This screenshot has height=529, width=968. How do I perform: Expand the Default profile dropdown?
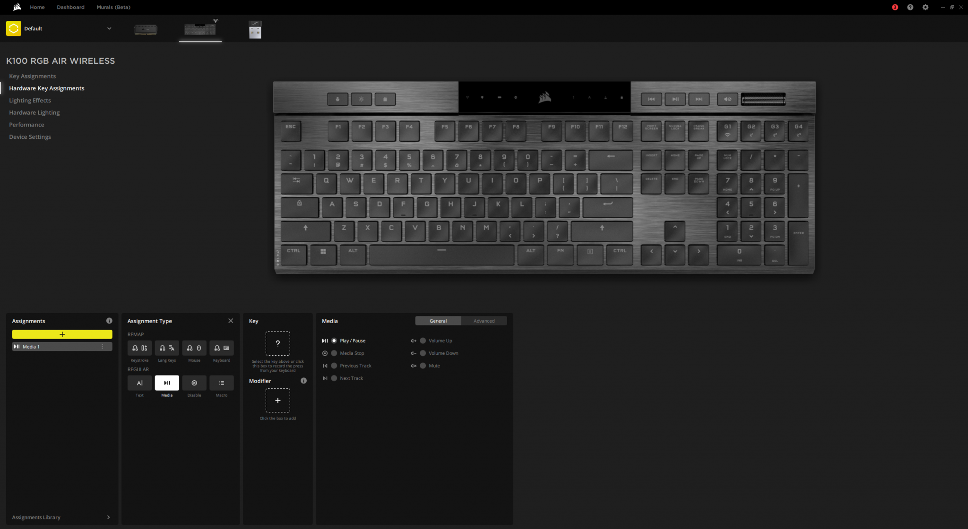click(109, 28)
